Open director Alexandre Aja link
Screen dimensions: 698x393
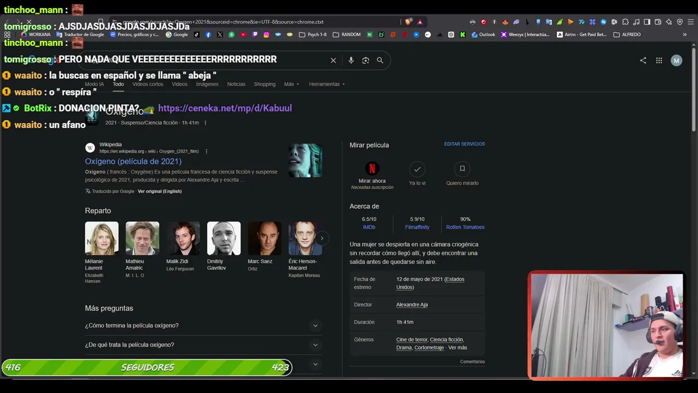coord(412,305)
